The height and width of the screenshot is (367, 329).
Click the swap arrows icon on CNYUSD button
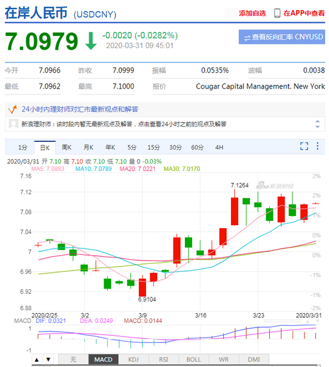[247, 38]
